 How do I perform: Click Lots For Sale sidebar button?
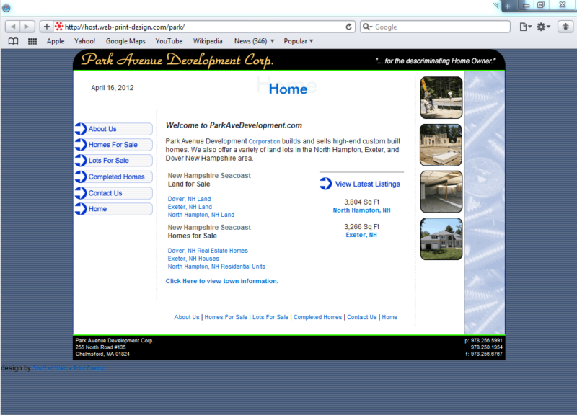click(x=114, y=161)
